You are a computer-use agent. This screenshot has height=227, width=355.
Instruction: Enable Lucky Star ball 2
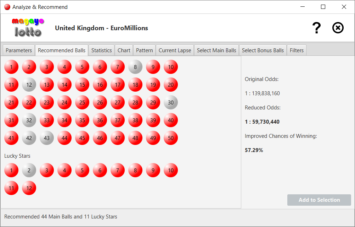click(x=29, y=170)
